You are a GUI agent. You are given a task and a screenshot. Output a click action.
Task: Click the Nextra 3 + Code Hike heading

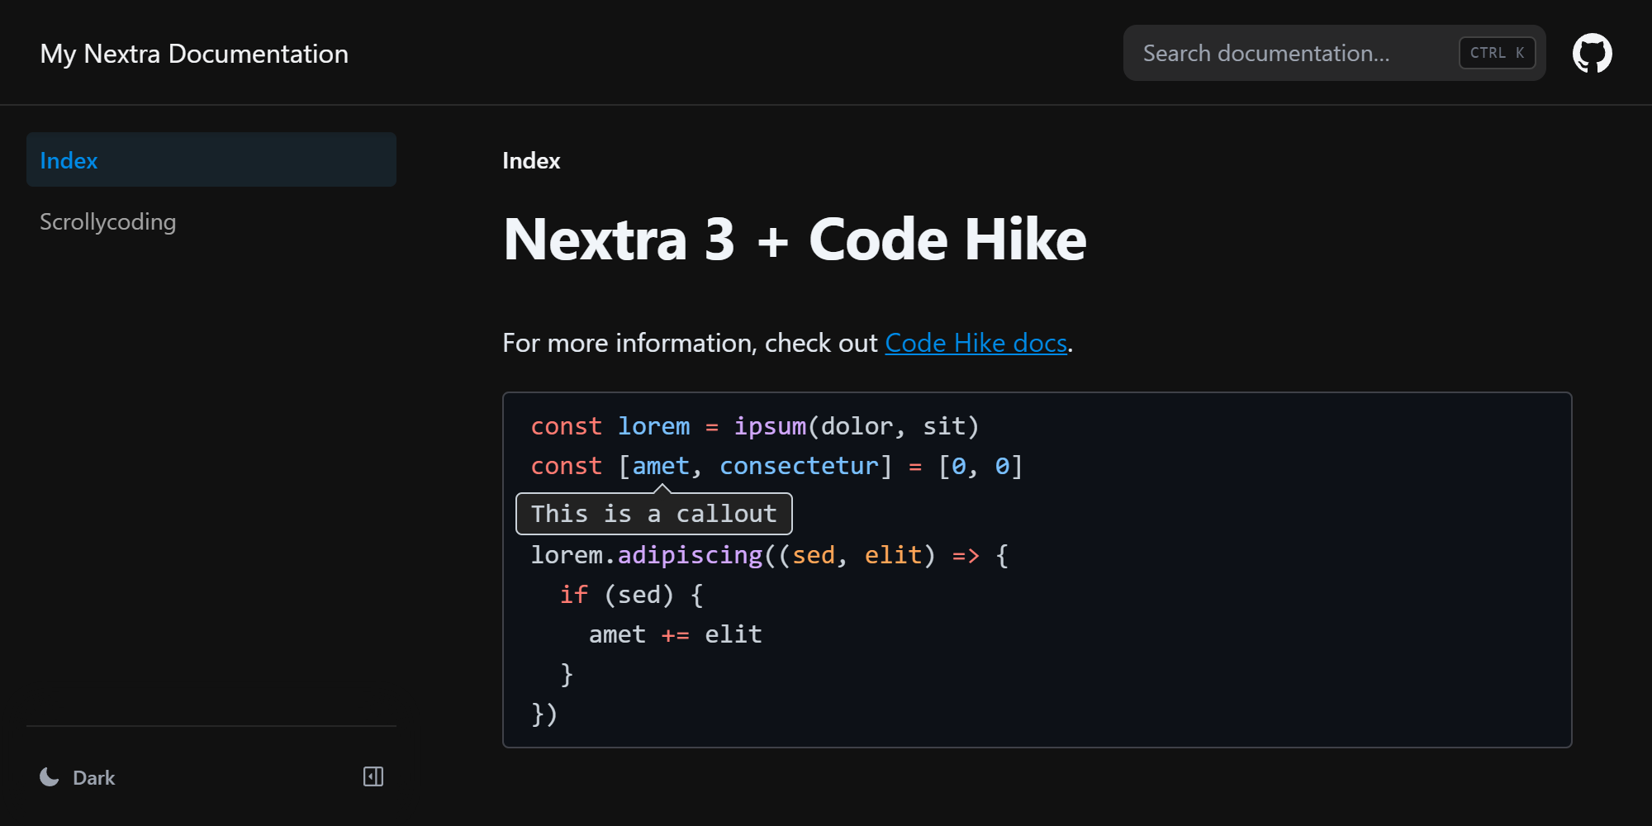(x=794, y=240)
